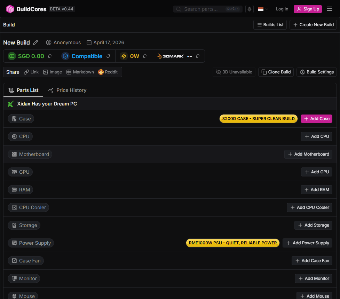Open the language flag dropdown

point(262,9)
